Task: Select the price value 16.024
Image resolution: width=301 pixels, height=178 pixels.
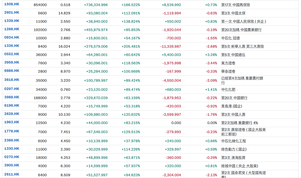Action: click(x=64, y=46)
